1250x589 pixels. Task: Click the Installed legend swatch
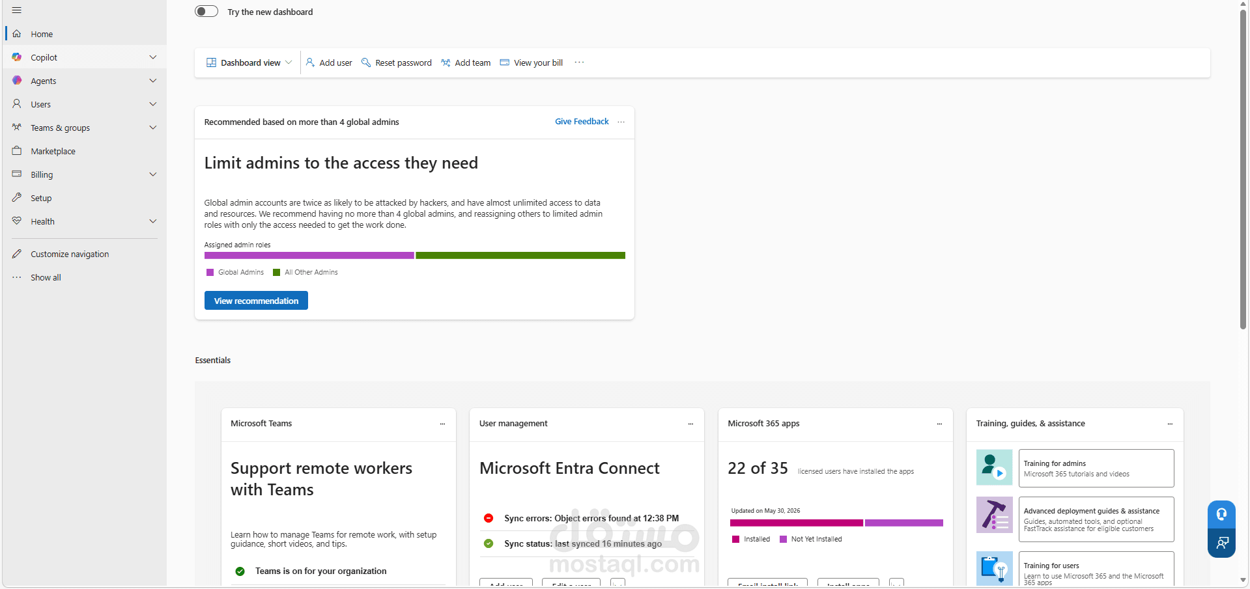735,540
